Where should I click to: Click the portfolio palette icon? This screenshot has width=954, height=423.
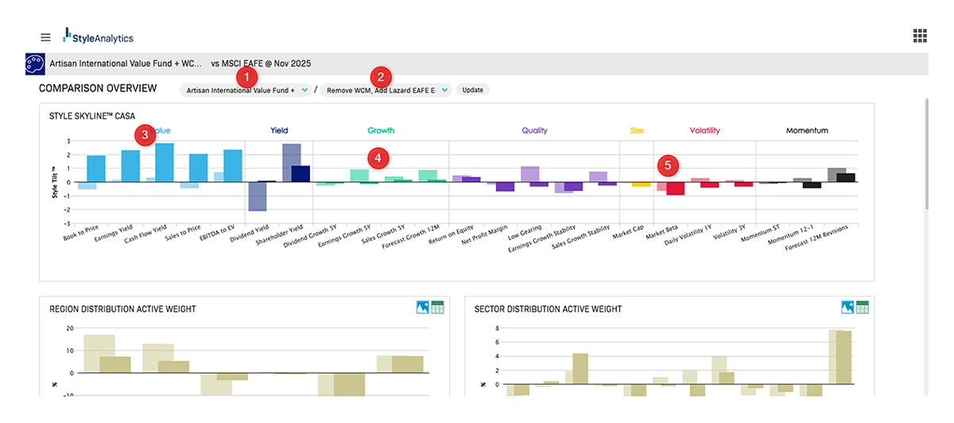click(35, 64)
